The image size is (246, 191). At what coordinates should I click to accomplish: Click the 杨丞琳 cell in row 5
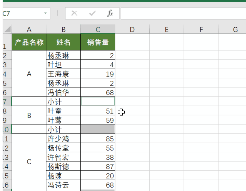[63, 83]
